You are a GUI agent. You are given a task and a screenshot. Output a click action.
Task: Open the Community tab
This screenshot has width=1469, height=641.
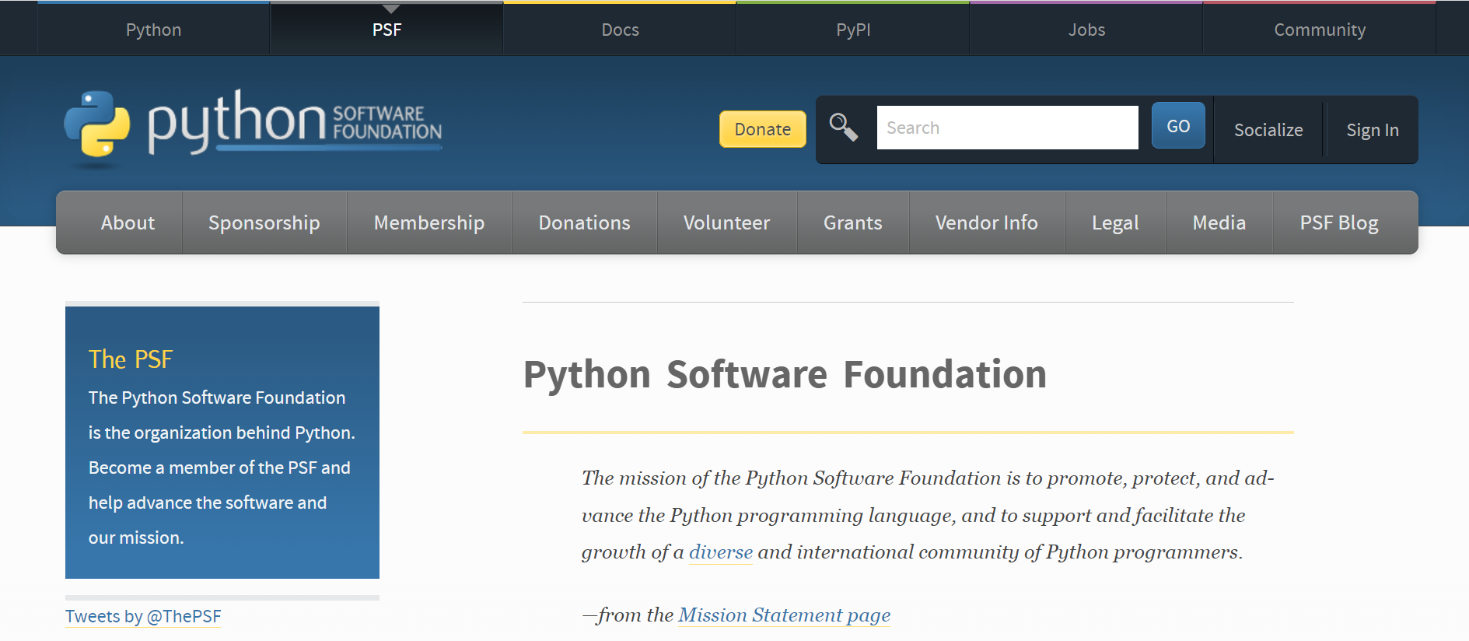pos(1320,30)
